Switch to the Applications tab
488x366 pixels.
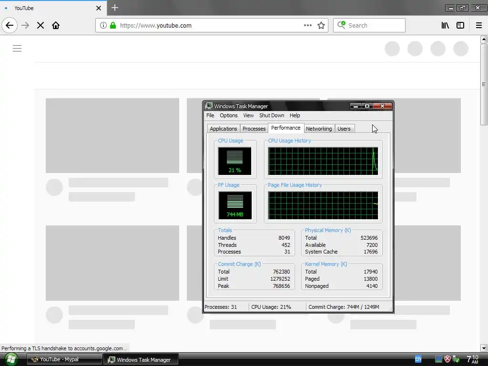click(223, 129)
